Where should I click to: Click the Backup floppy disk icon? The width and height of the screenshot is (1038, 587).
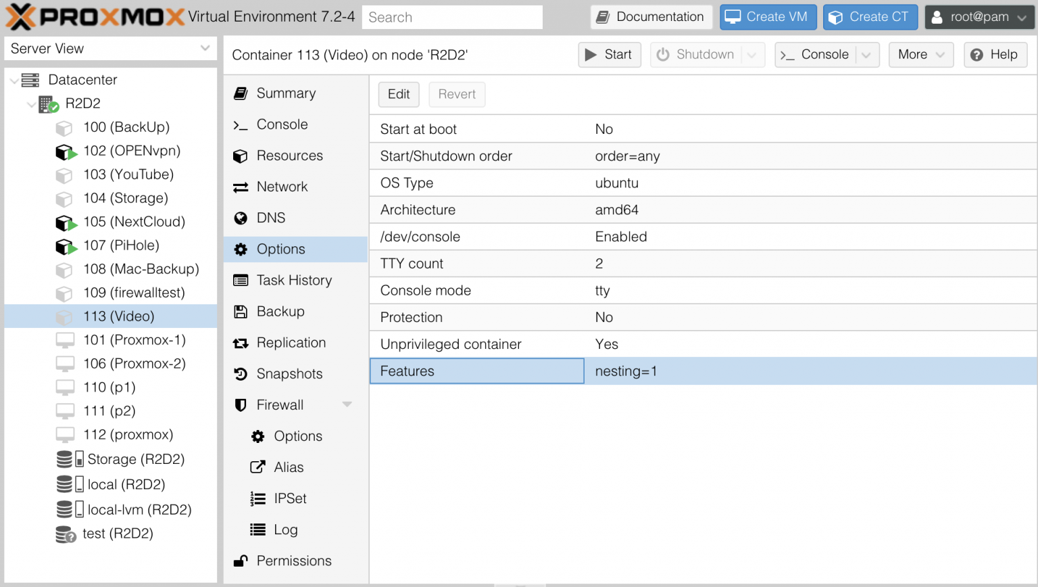(x=241, y=311)
